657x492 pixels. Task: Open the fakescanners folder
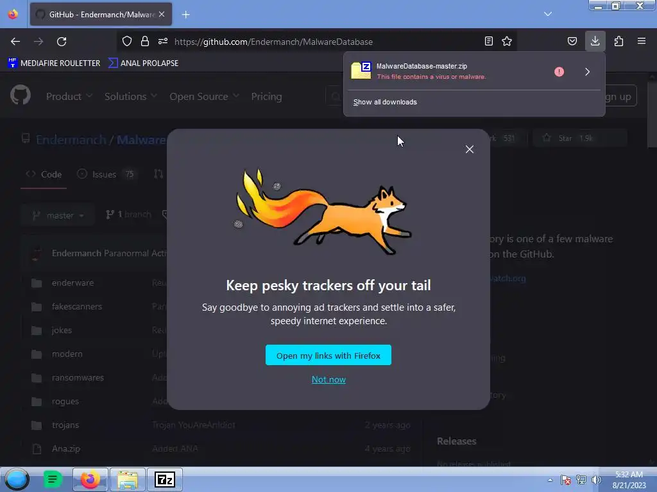[77, 307]
